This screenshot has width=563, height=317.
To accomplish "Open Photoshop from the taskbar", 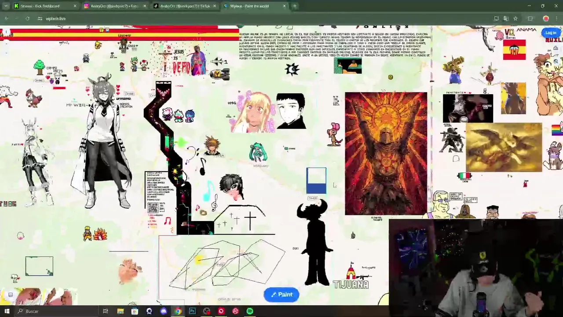I will [192, 311].
